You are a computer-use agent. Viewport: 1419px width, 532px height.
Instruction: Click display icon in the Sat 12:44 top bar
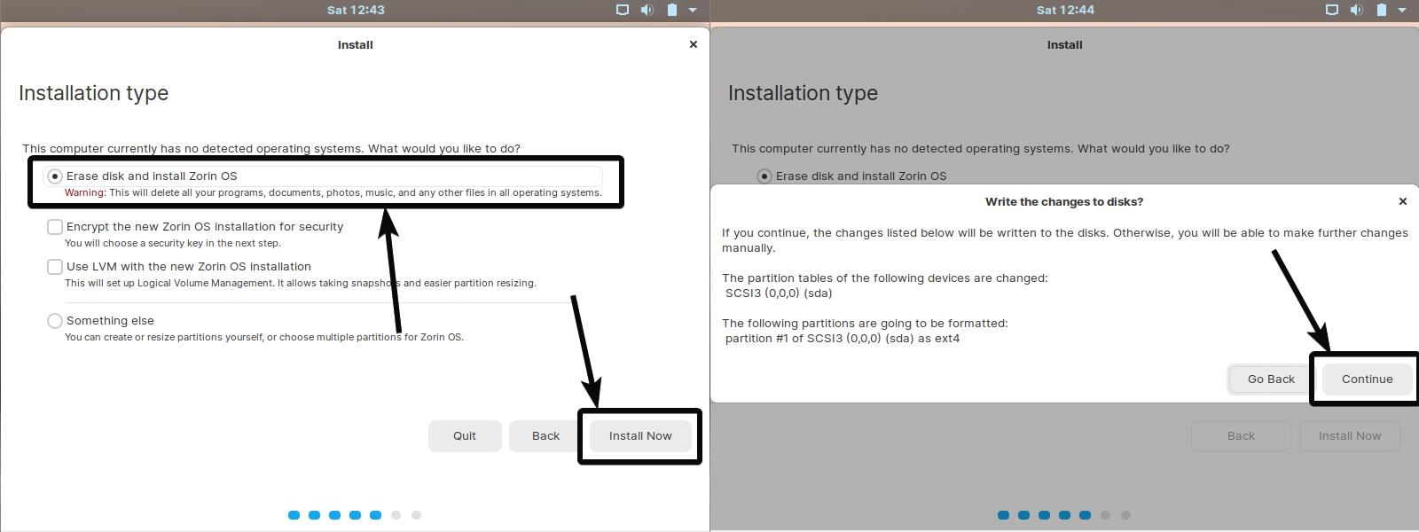click(1332, 10)
